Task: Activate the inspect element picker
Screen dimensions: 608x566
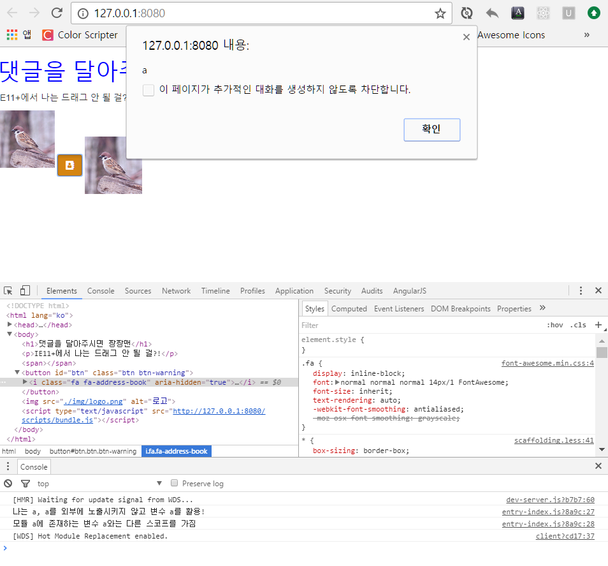Action: click(x=8, y=291)
